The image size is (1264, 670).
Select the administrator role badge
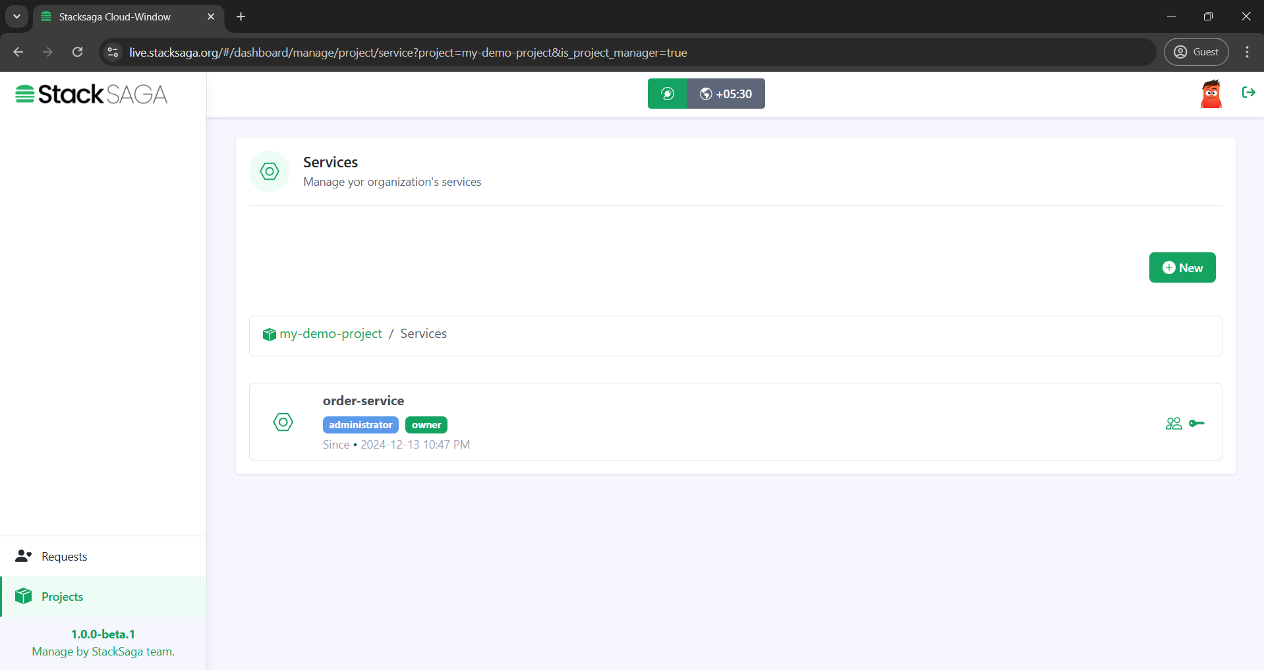pyautogui.click(x=360, y=425)
